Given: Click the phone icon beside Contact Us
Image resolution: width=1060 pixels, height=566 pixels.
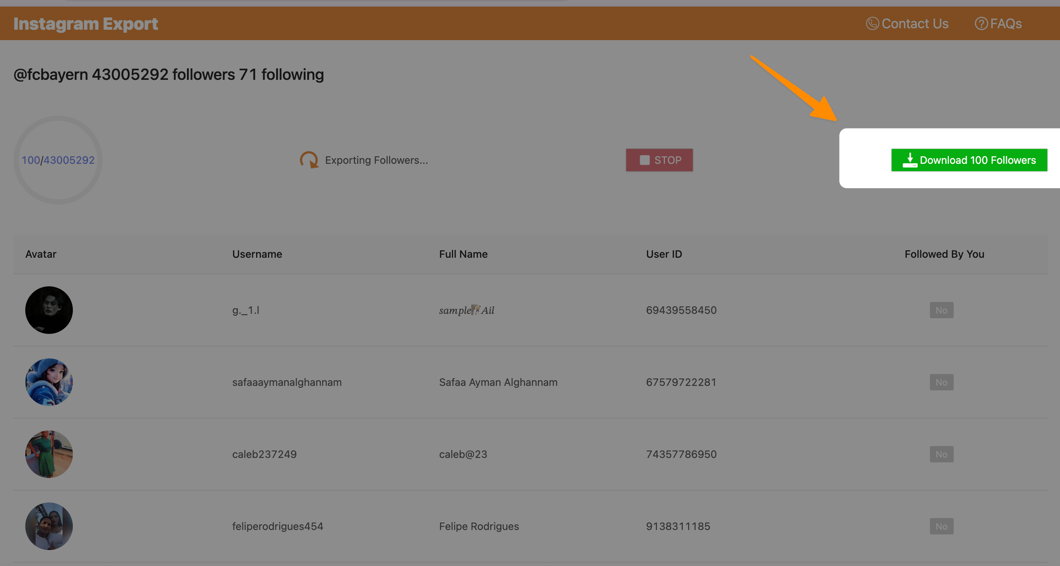Looking at the screenshot, I should (x=873, y=23).
